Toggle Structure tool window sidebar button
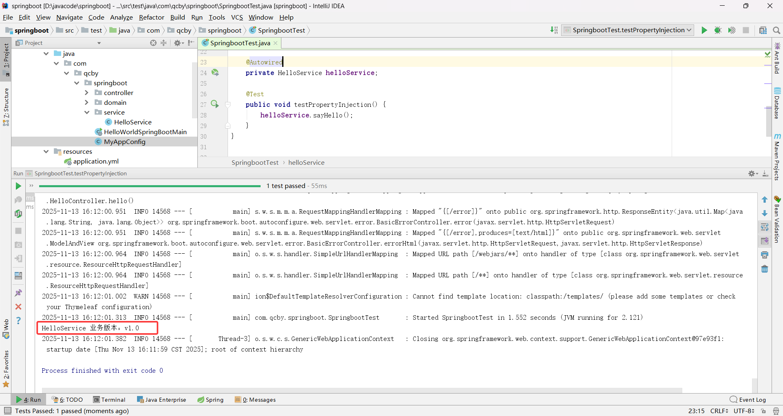This screenshot has height=416, width=783. (x=6, y=107)
